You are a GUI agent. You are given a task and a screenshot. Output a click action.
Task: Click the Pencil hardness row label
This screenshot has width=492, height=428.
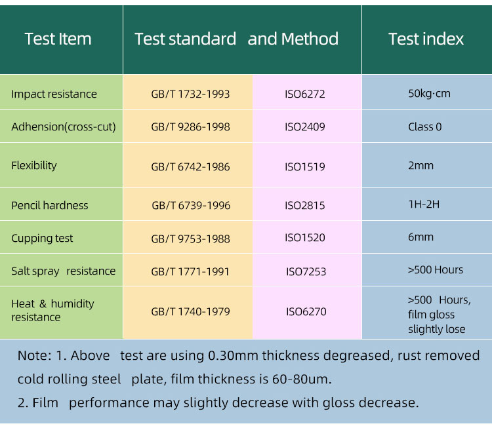pyautogui.click(x=50, y=205)
